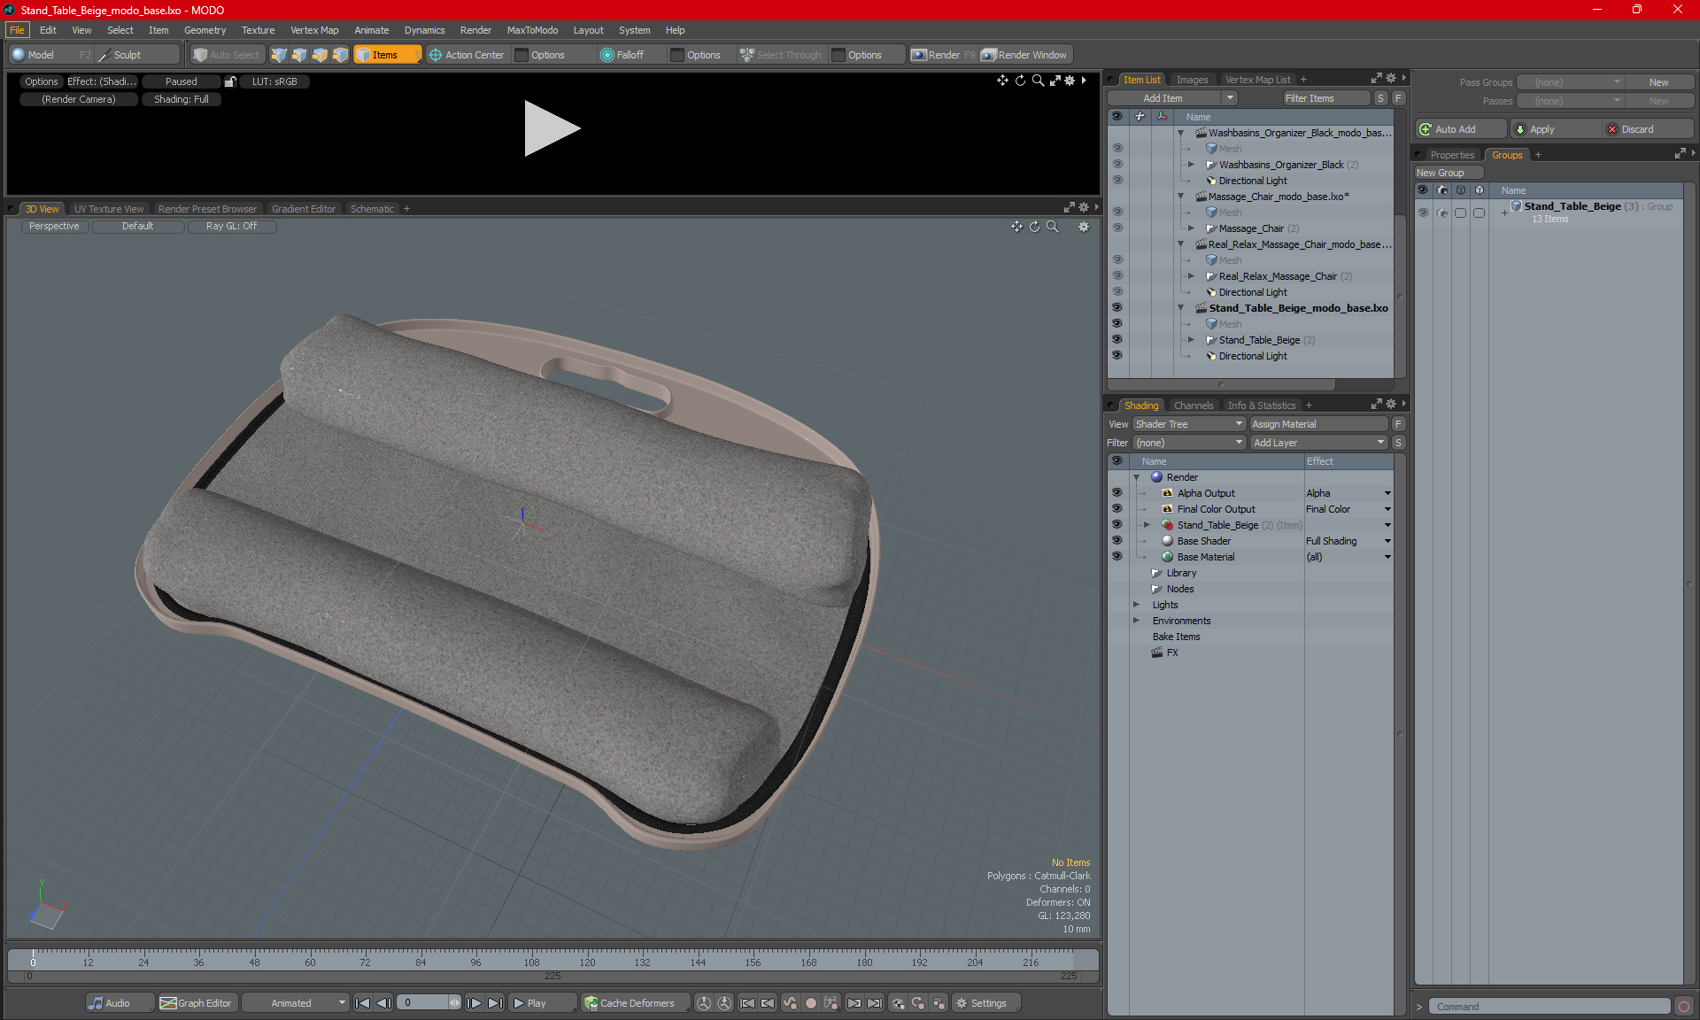Toggle visibility of Stand_Table_Beige group
The image size is (1700, 1020).
[x=1423, y=212]
